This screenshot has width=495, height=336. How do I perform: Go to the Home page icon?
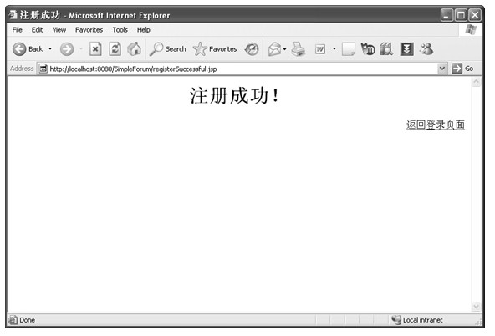(x=134, y=49)
